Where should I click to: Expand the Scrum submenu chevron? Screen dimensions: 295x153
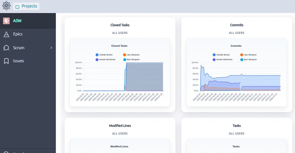[x=51, y=48]
